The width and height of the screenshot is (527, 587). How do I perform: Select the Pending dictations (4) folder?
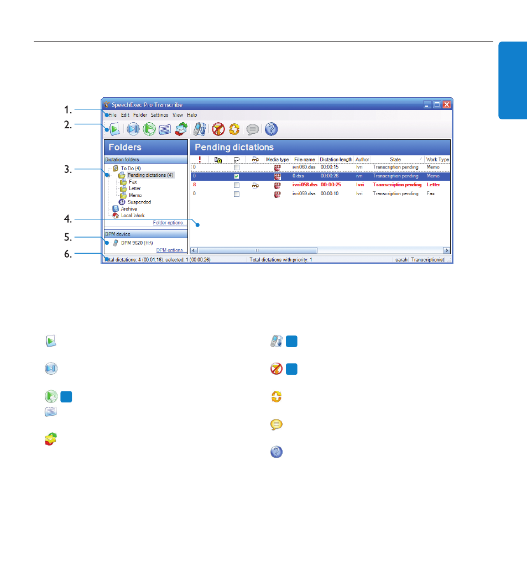pos(150,175)
